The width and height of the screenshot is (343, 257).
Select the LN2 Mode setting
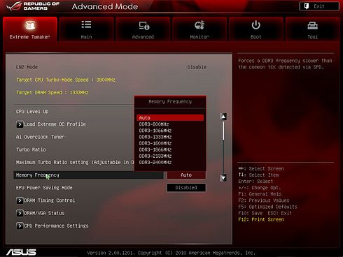tap(27, 67)
